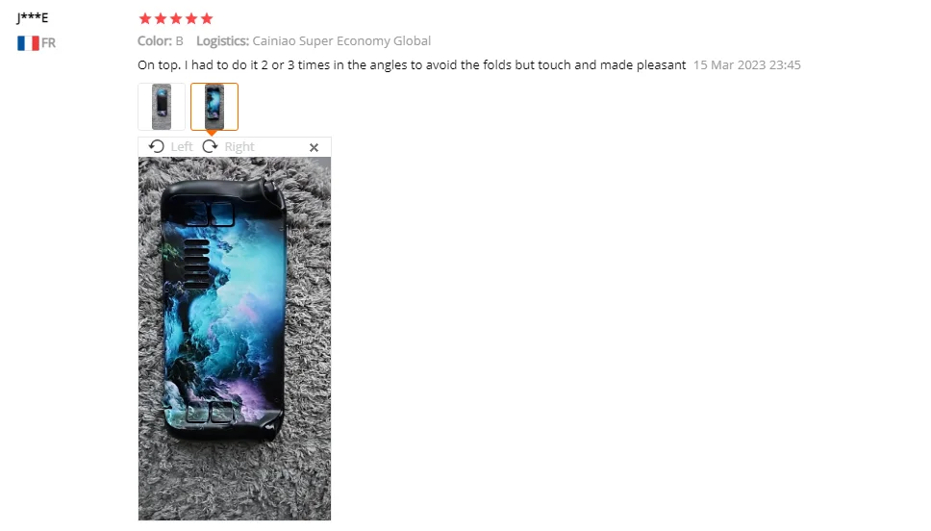The image size is (931, 531).
Task: Click the third red rating star
Action: [176, 18]
